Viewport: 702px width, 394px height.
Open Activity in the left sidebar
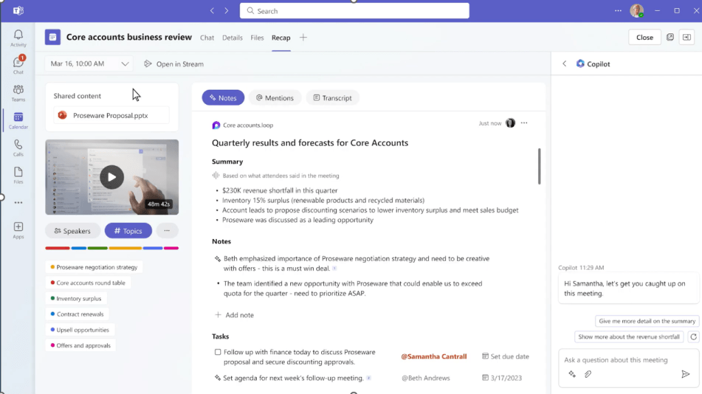(19, 38)
